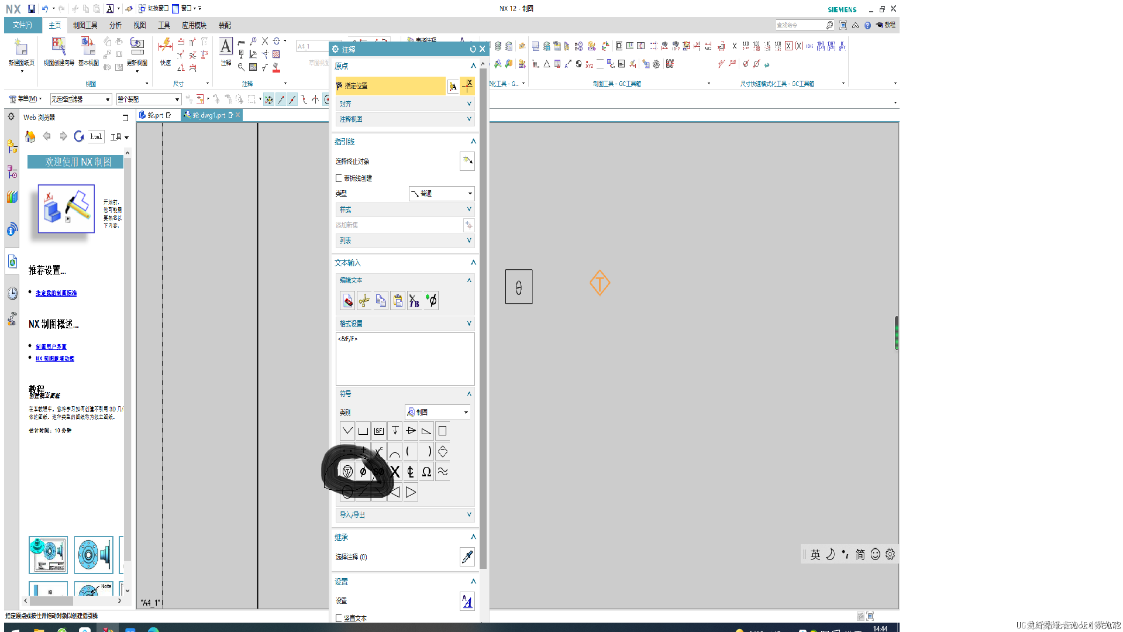The height and width of the screenshot is (632, 1123).
Task: Open the 类型 普通 leader type dropdown
Action: 441,194
